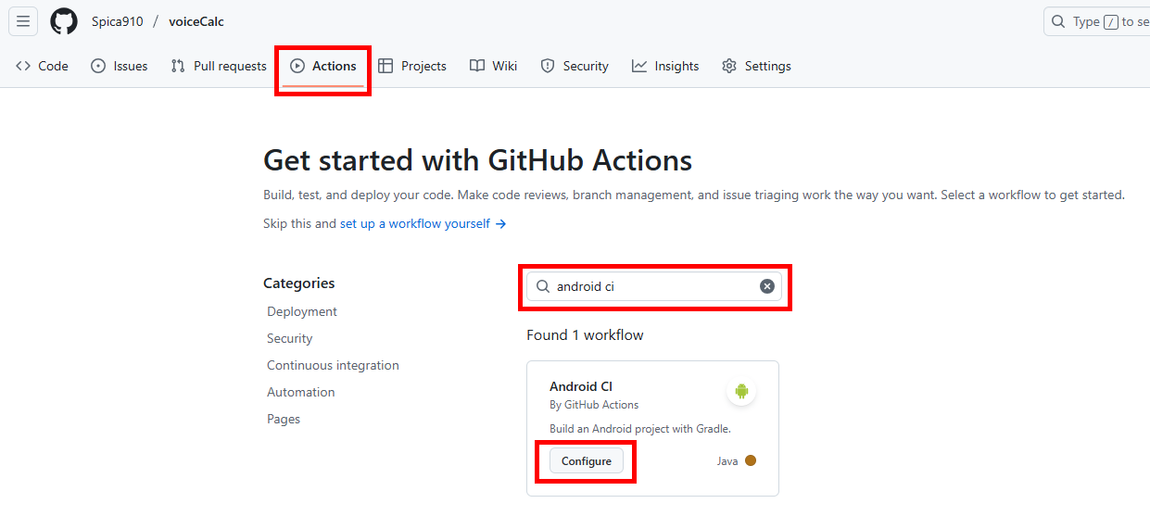Open repository Settings tab
Viewport: 1150px width, 516px height.
756,66
